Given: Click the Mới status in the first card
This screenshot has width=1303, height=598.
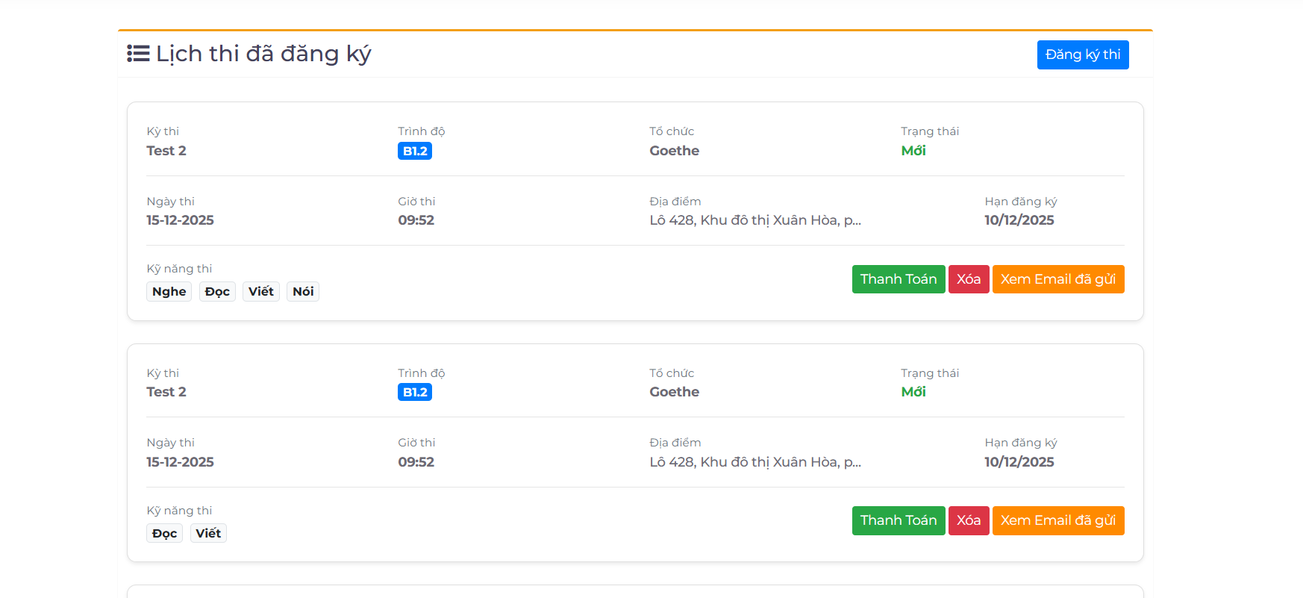Looking at the screenshot, I should click(913, 151).
